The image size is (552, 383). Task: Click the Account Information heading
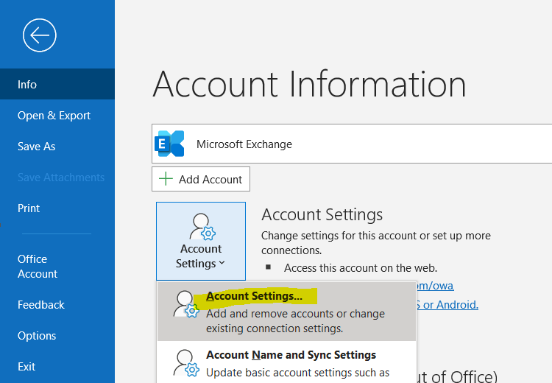tap(309, 84)
